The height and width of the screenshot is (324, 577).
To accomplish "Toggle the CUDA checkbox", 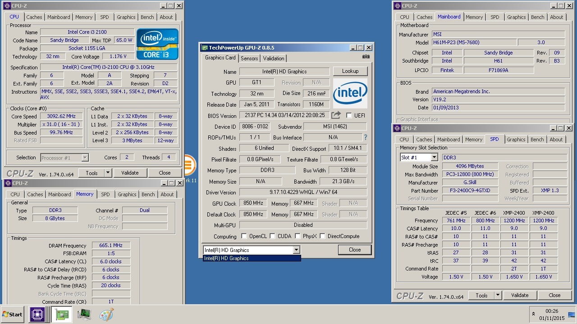I will 273,236.
